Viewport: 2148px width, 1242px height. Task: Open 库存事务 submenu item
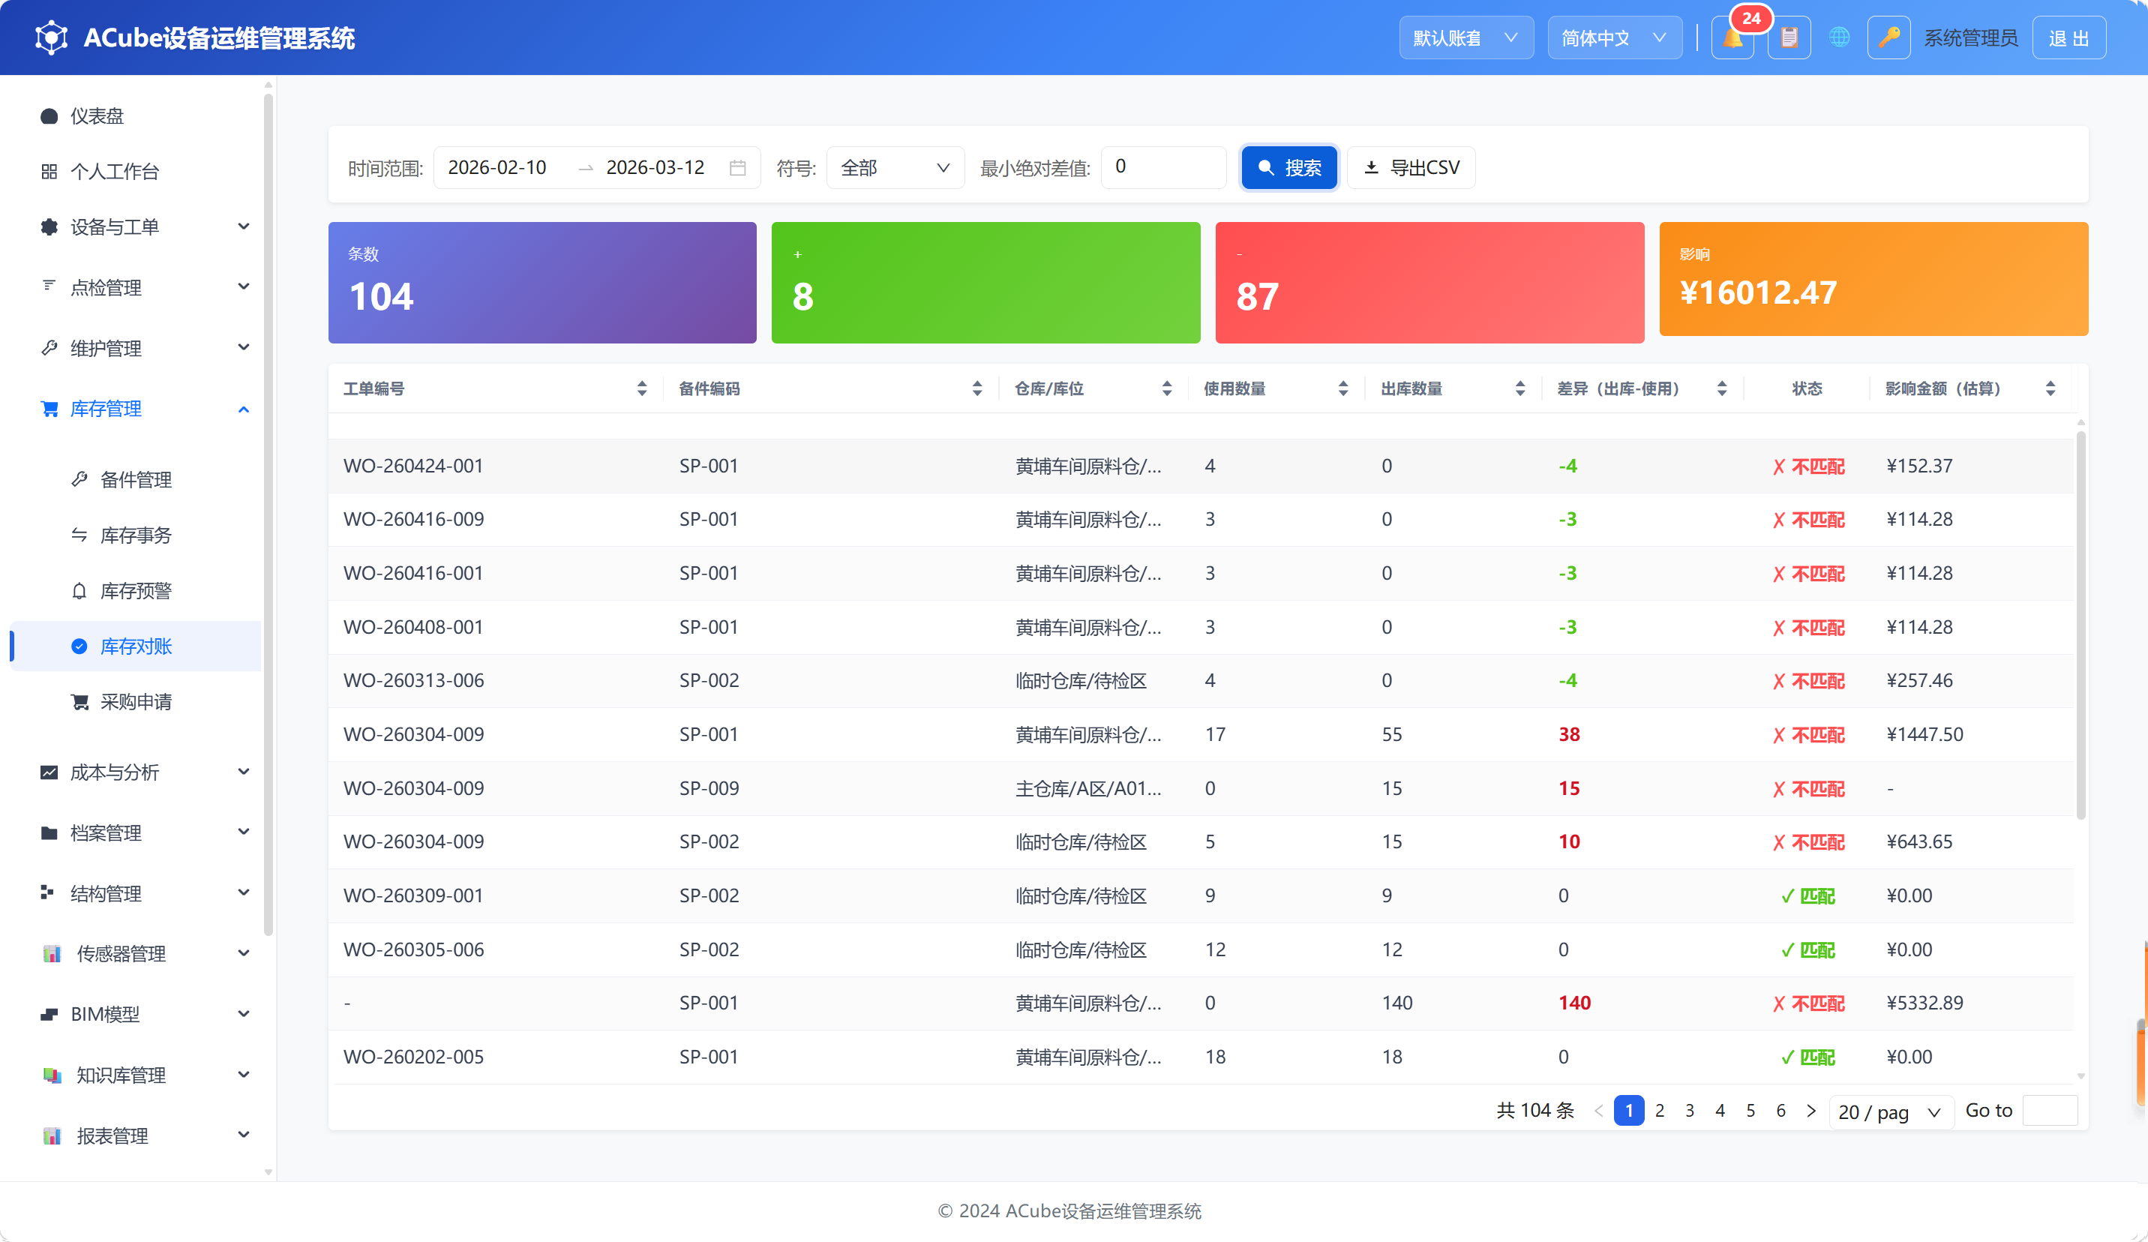(x=136, y=535)
